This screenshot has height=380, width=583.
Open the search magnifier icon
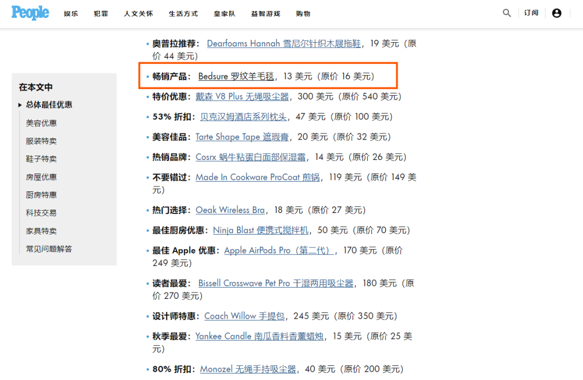pyautogui.click(x=506, y=13)
